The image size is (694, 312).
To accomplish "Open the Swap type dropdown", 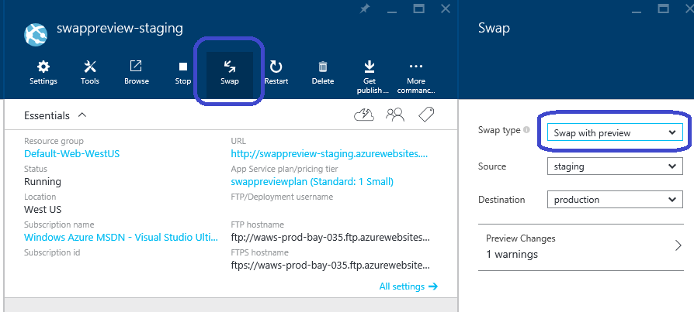I will pyautogui.click(x=615, y=133).
